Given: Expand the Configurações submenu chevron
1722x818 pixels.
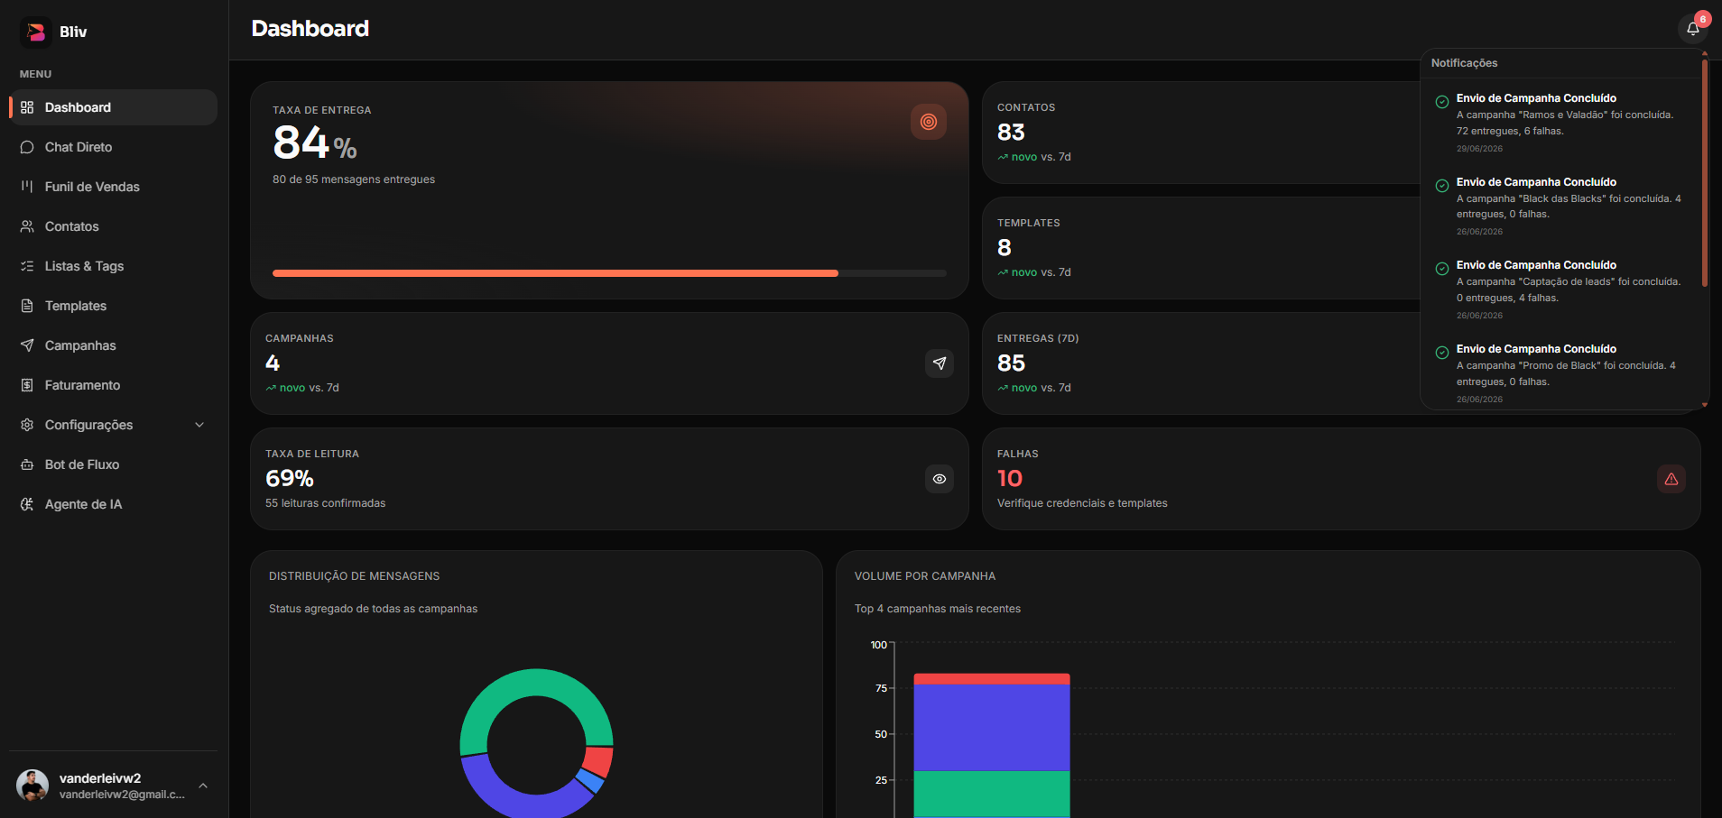Looking at the screenshot, I should point(199,425).
